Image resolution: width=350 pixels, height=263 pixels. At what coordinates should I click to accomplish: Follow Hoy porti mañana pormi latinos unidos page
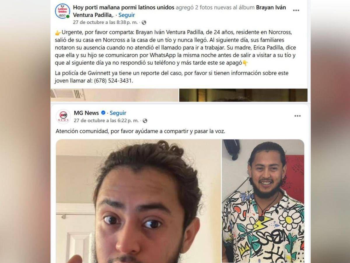[127, 15]
